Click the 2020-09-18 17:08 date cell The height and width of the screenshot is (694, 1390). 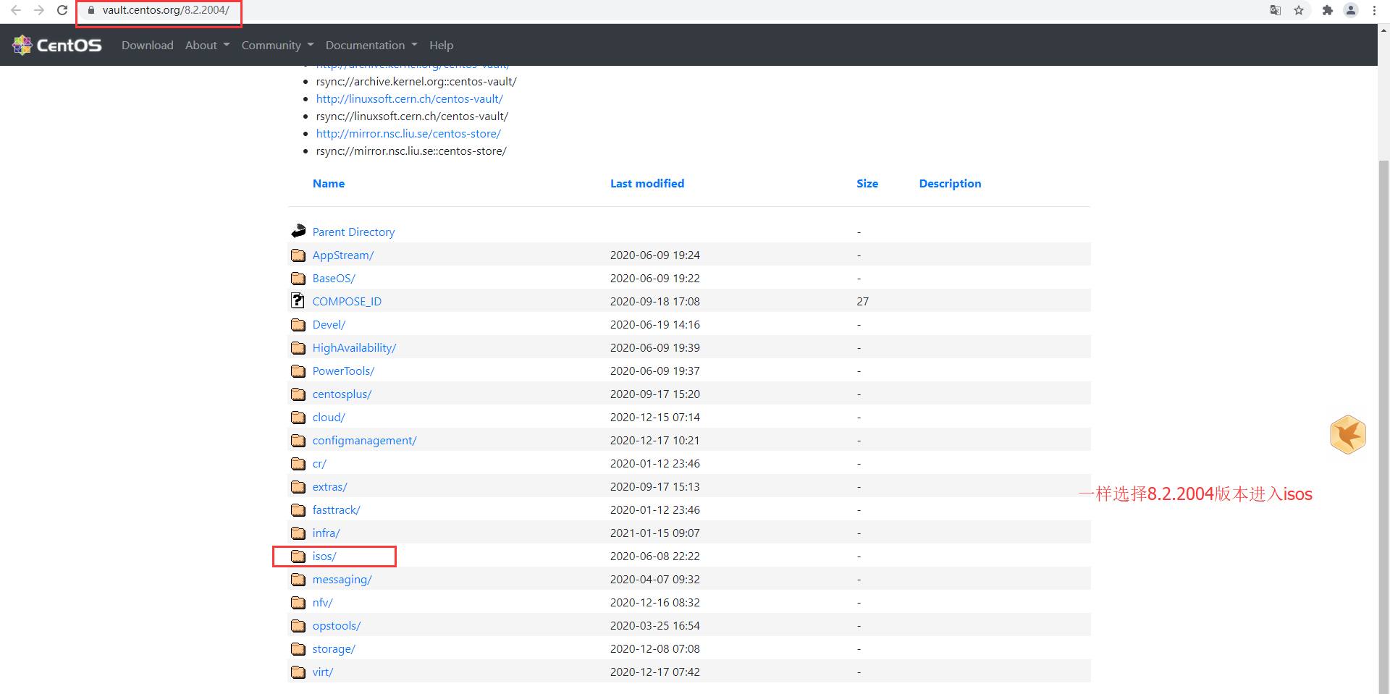tap(655, 301)
